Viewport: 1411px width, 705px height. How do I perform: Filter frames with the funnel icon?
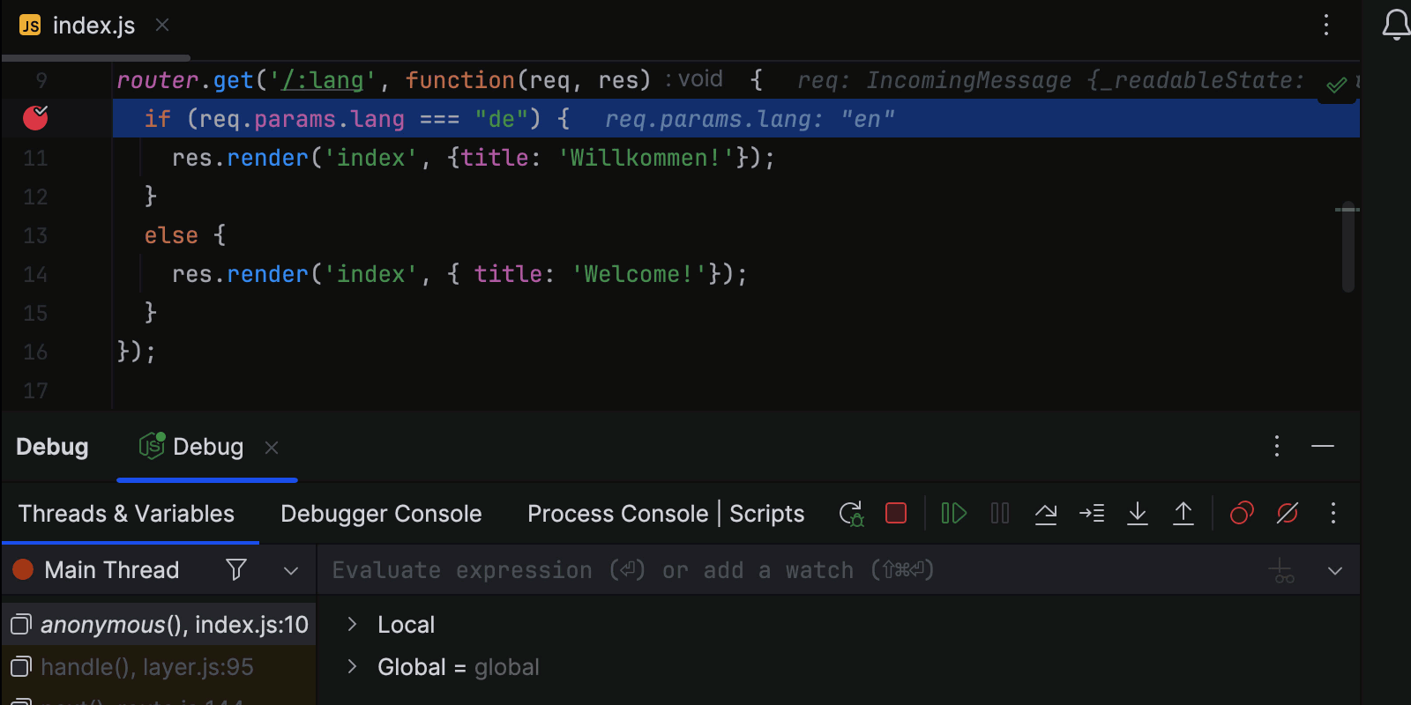(x=236, y=570)
